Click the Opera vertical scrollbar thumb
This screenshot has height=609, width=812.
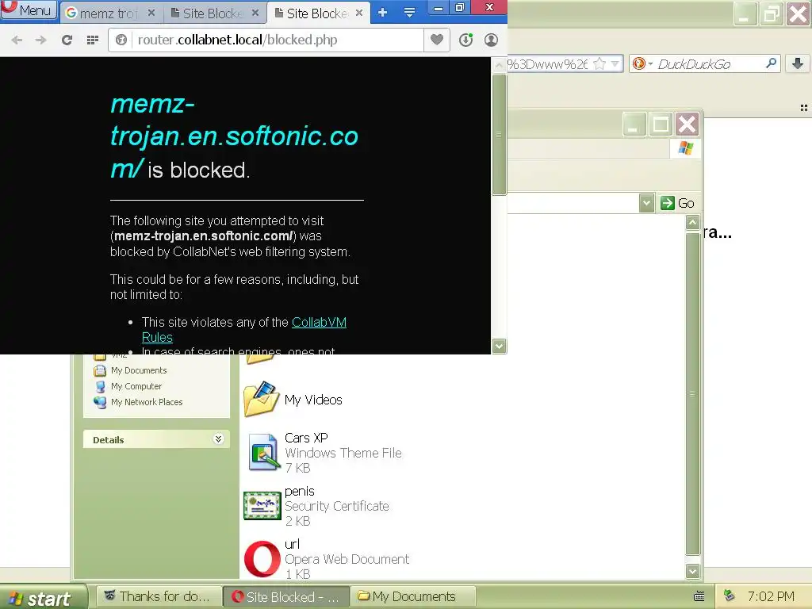(x=500, y=135)
